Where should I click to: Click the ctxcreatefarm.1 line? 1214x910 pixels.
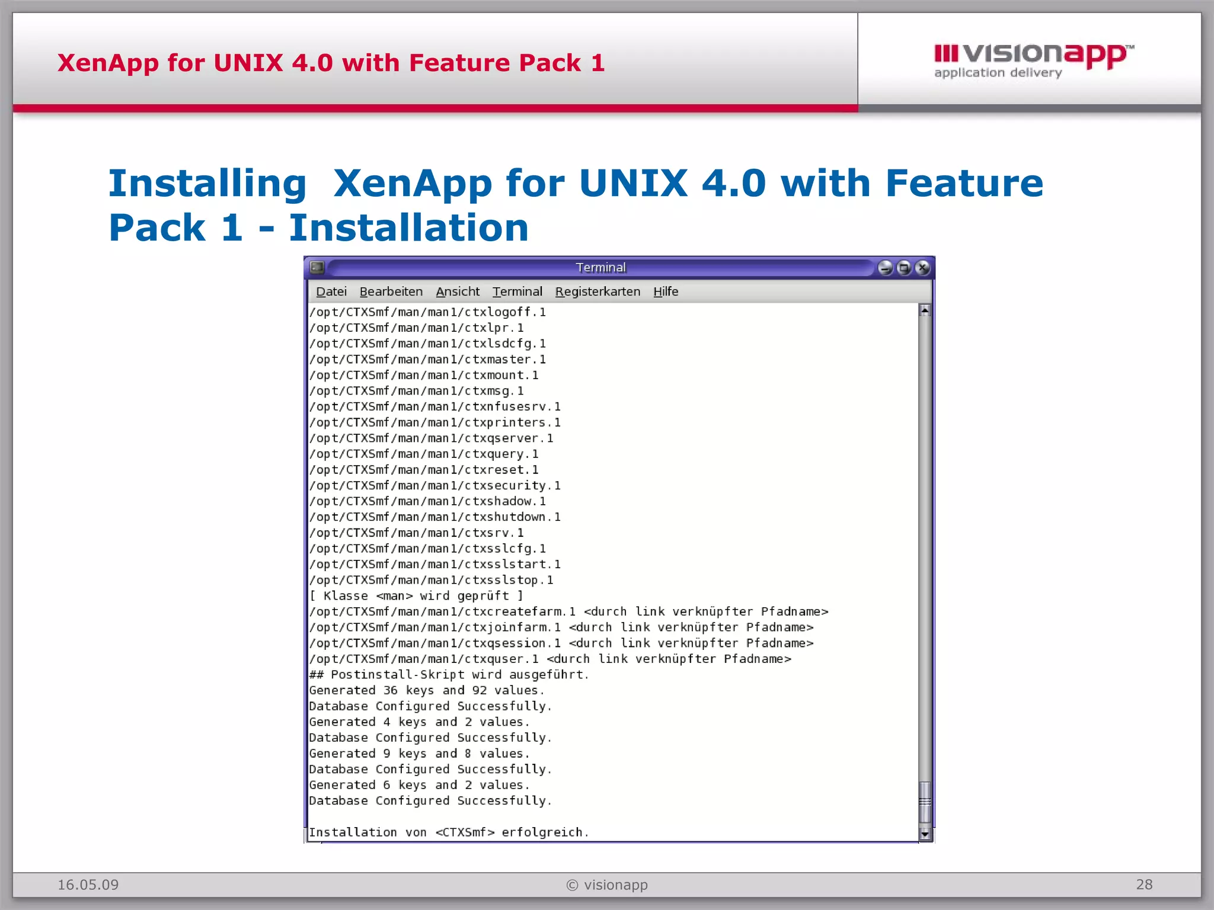(x=568, y=611)
